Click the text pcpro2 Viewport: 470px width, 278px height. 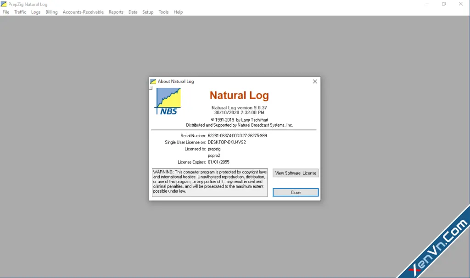click(214, 156)
